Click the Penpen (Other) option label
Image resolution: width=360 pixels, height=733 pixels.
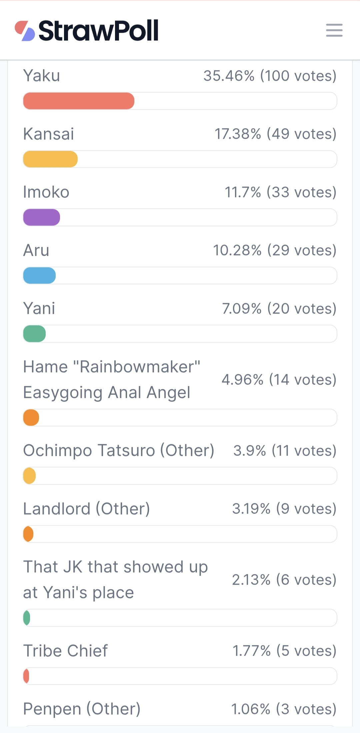(x=82, y=709)
